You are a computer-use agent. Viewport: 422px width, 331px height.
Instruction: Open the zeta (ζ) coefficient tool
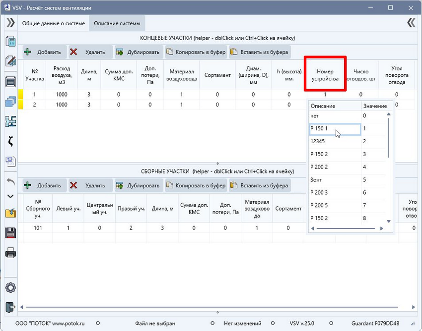click(x=10, y=141)
